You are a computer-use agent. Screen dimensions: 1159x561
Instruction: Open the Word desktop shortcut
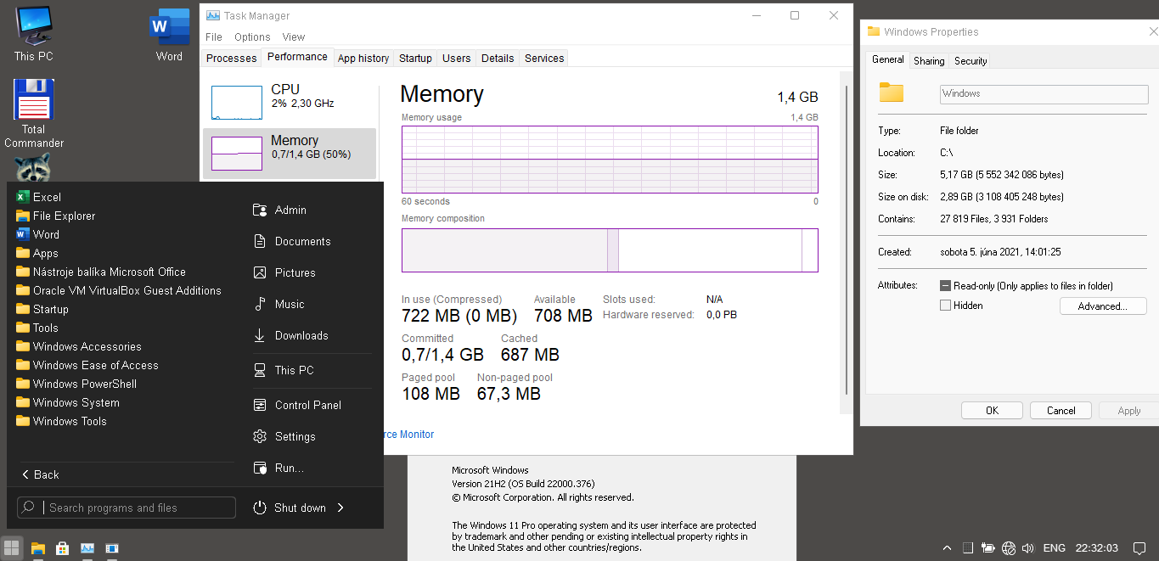click(x=169, y=34)
